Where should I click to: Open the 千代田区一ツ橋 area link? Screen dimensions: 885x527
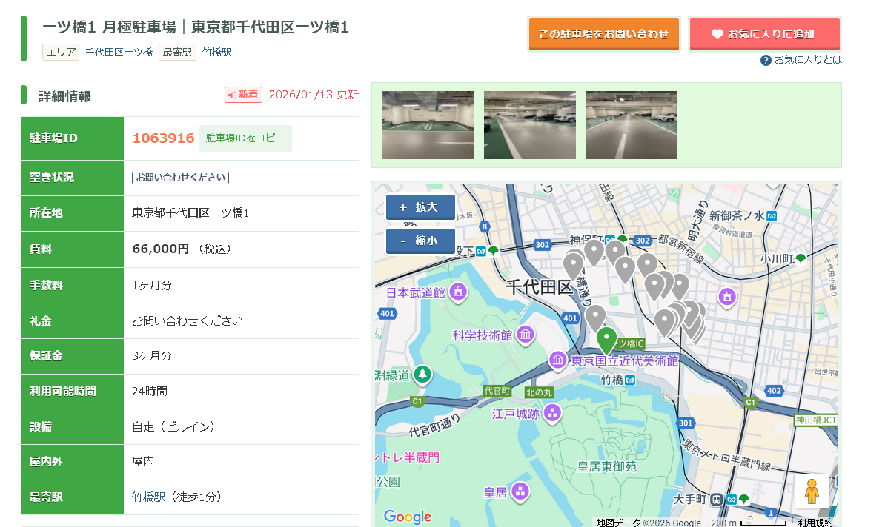pos(119,52)
